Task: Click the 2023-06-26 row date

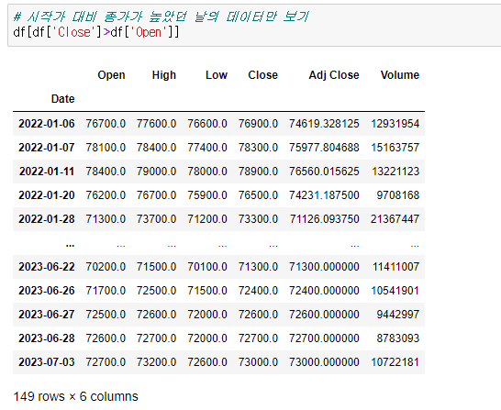Action: coord(47,291)
